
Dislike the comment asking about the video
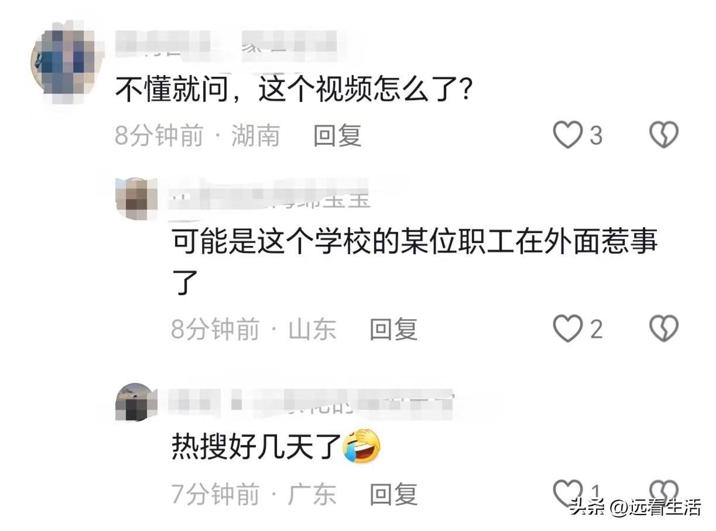click(664, 135)
